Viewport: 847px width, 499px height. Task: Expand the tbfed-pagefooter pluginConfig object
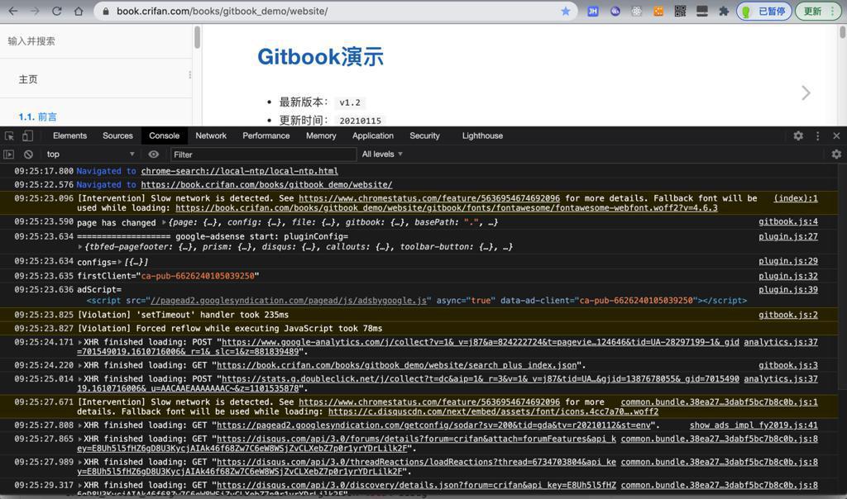80,246
